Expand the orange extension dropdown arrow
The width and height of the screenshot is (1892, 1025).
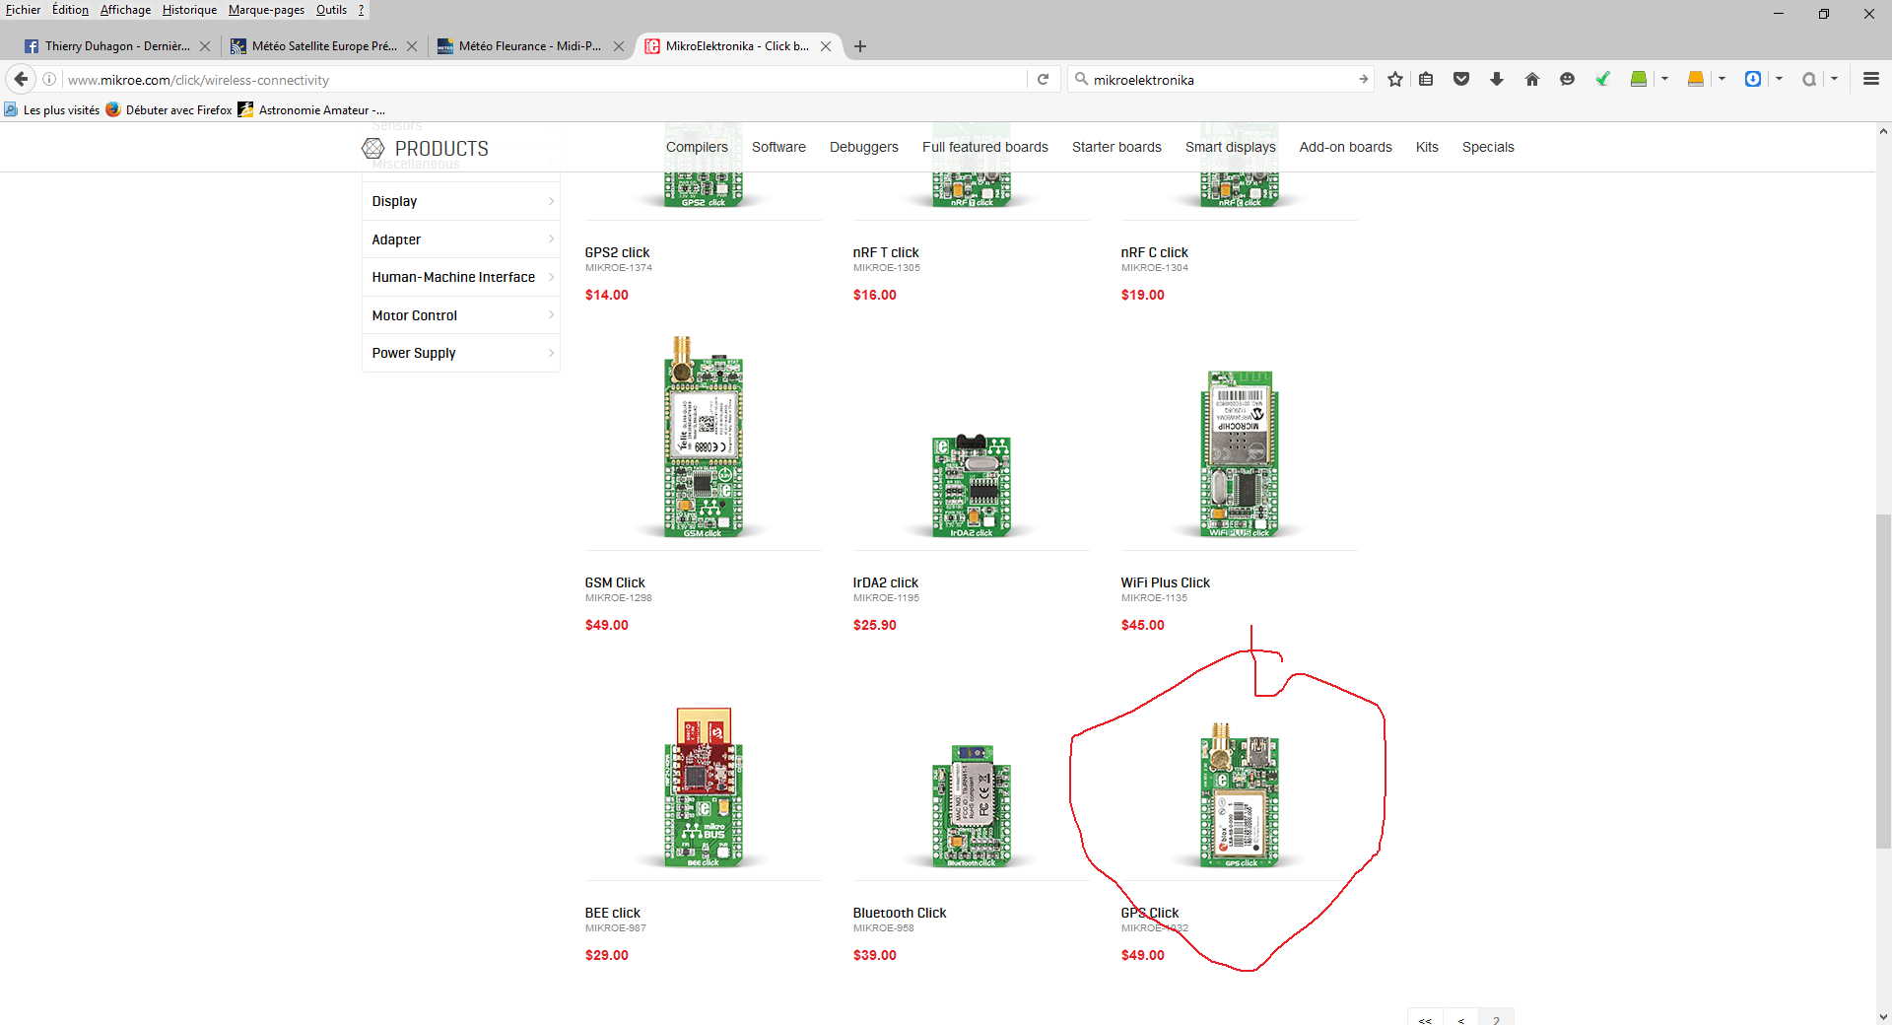coord(1722,80)
